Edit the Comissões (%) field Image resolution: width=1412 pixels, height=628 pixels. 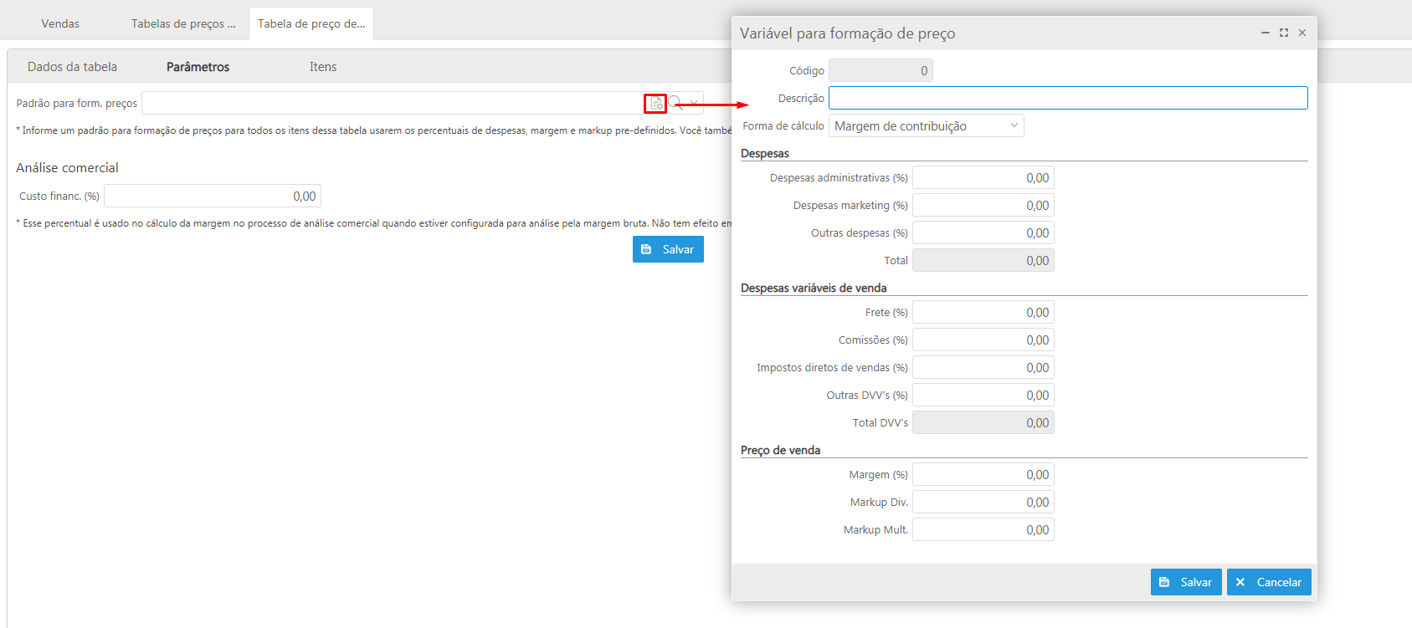pyautogui.click(x=983, y=340)
